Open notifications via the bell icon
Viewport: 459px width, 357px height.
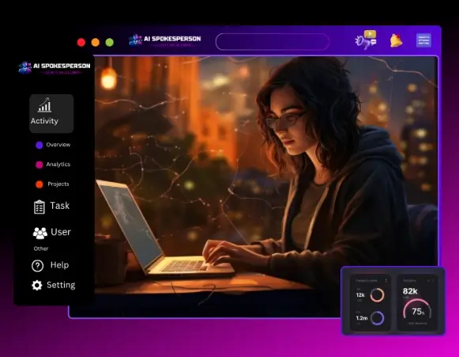[x=396, y=40]
